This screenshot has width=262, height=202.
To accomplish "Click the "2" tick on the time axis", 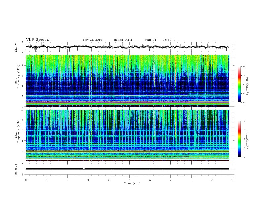I will [67, 180].
